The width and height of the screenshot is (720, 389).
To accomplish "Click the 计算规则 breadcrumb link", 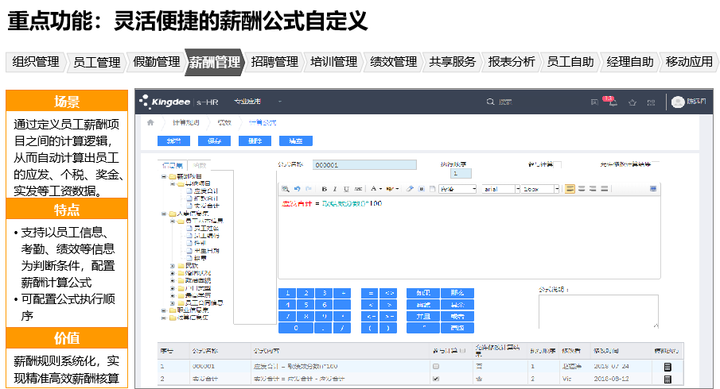I will (186, 122).
